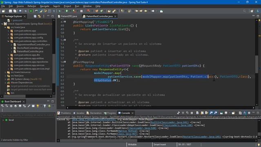Open the perspective switcher icon at top right
Screen dimensions: 261x147
(252, 11)
